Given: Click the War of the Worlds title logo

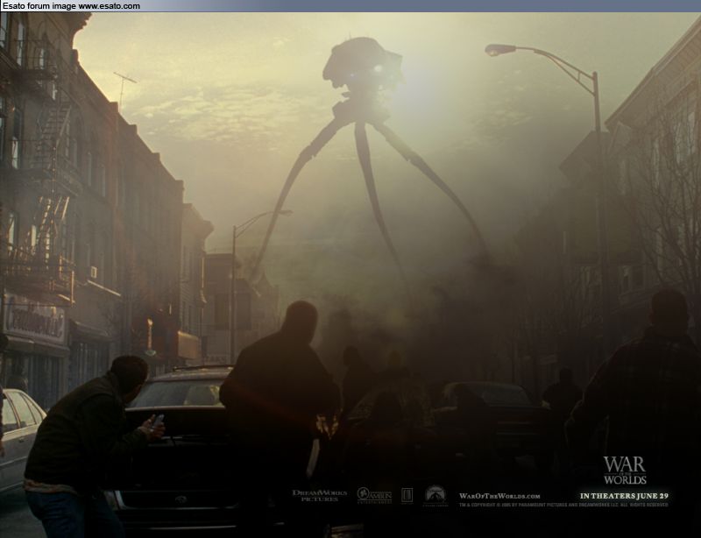Looking at the screenshot, I should pos(625,470).
